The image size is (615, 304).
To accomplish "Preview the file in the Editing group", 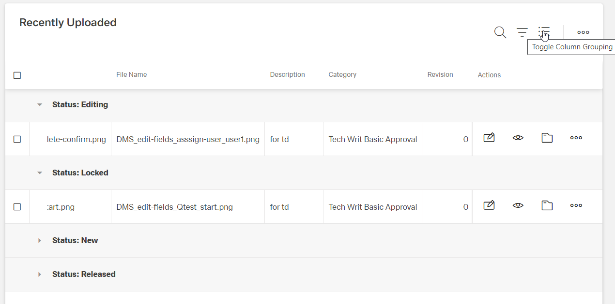I will coord(518,138).
